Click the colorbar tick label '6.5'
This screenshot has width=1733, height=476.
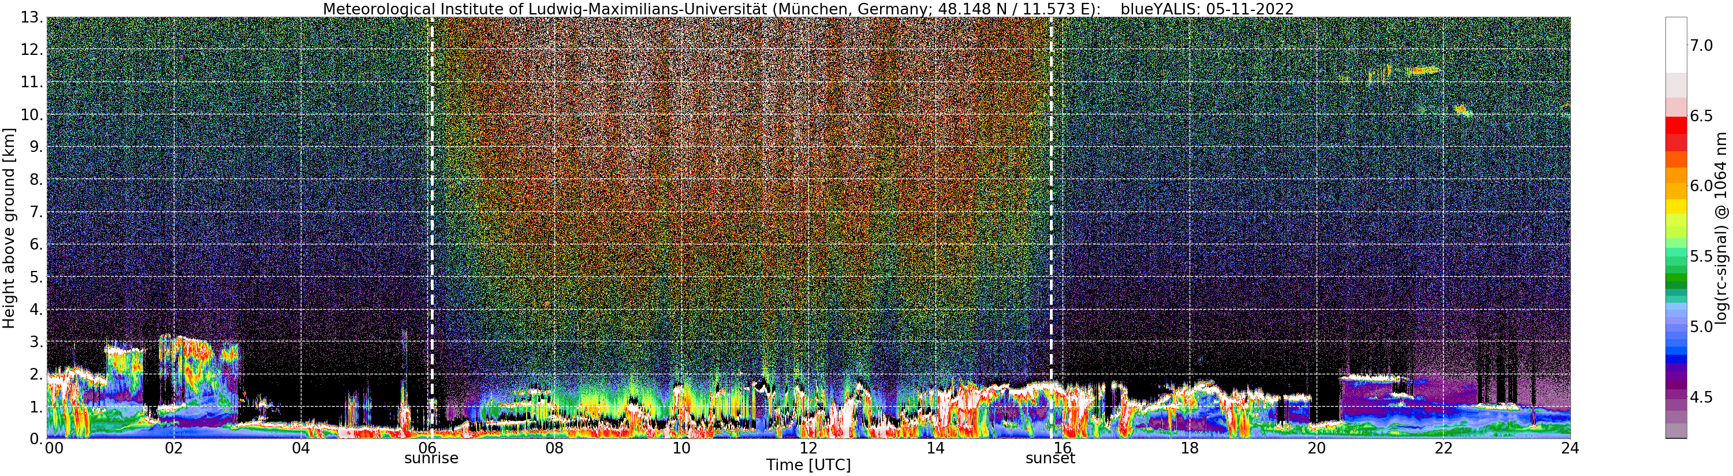(1701, 116)
